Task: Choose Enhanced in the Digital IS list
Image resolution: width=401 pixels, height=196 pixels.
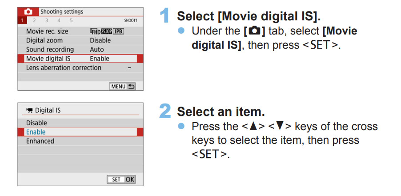Action: pos(40,141)
